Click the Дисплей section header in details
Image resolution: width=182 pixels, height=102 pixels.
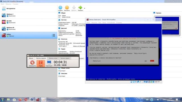point(64,28)
